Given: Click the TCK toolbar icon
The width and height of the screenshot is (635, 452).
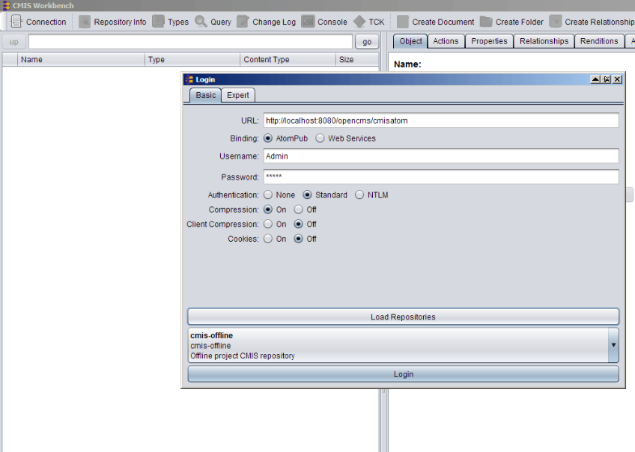Looking at the screenshot, I should click(x=359, y=22).
